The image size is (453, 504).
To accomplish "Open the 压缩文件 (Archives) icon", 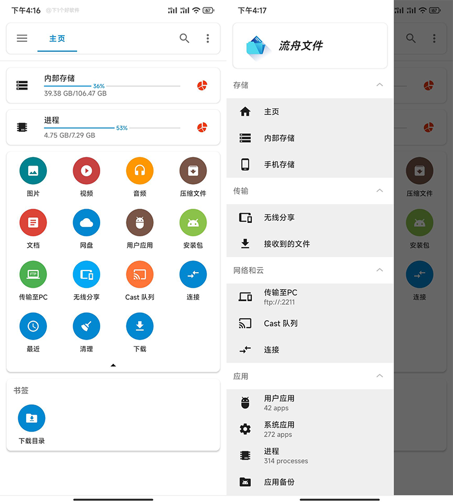I will pyautogui.click(x=193, y=171).
